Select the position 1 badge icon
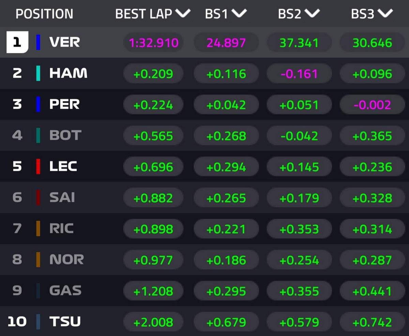This screenshot has height=336, width=409. click(x=17, y=42)
